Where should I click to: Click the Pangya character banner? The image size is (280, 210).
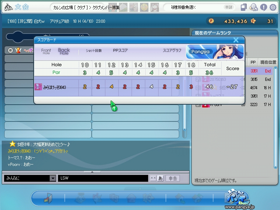coord(215,52)
